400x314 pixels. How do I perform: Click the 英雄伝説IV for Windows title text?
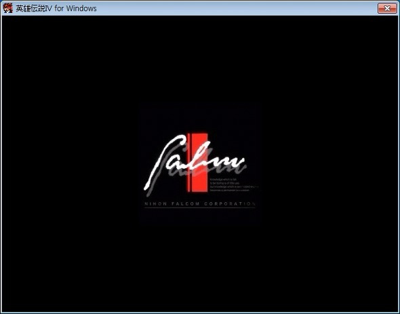tap(56, 8)
